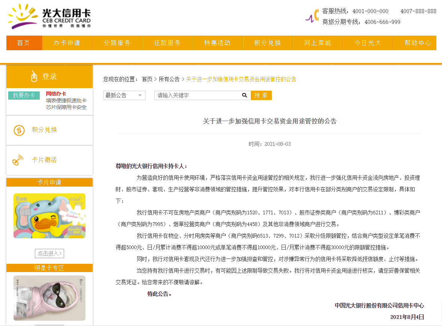Click the signature 中国光大银行股份有限公司信用卡中心

click(379, 305)
